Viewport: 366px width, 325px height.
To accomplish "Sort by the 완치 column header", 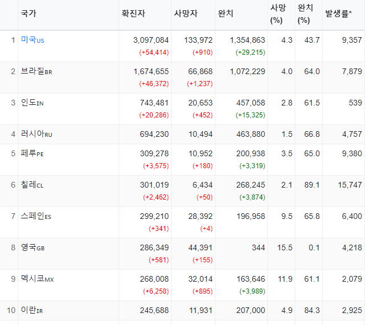I will point(226,13).
